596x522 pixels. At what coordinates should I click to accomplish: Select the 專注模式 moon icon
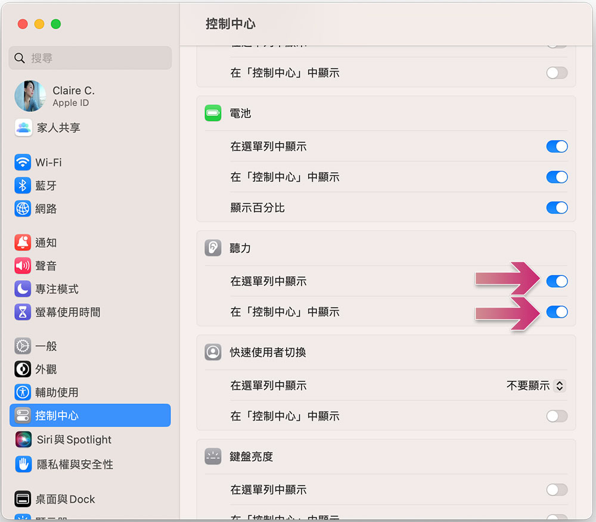(x=23, y=289)
